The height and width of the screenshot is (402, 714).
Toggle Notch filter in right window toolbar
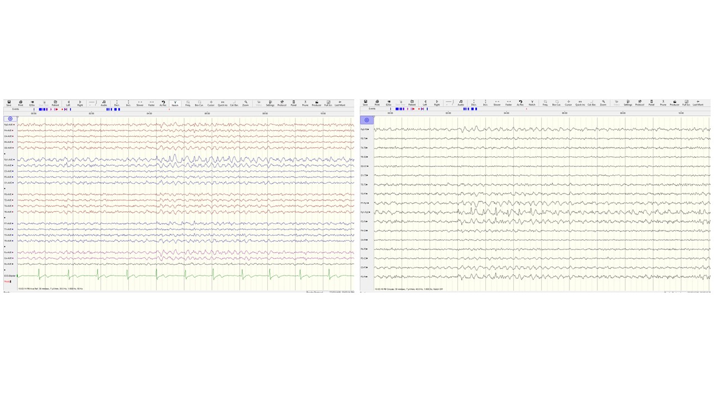pyautogui.click(x=532, y=103)
